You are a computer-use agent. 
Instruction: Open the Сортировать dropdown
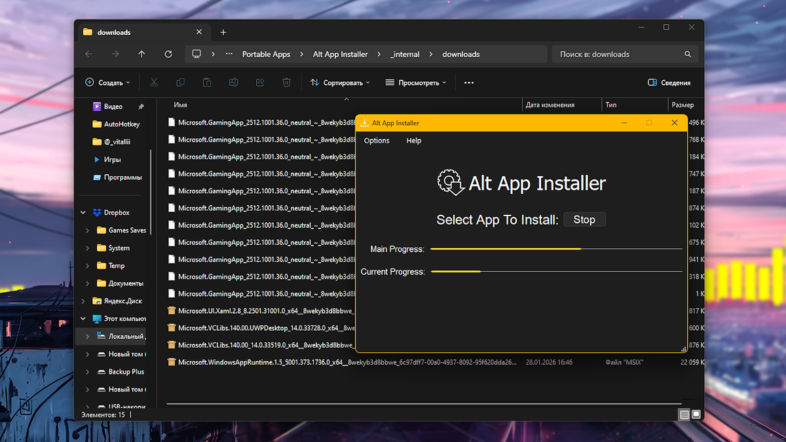click(340, 83)
